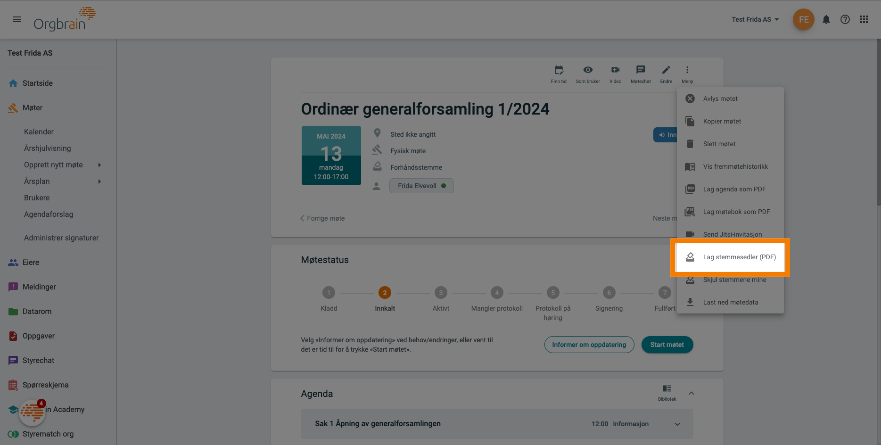Select Skjul stemmene mine menu entry
Screen dimensions: 881x445
click(x=730, y=280)
